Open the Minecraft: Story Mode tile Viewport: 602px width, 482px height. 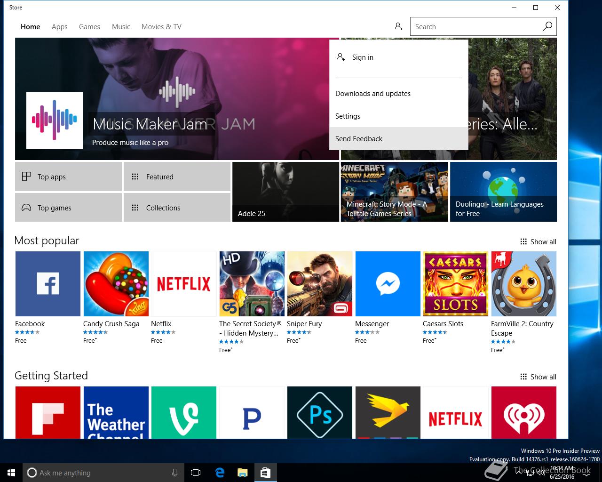tap(394, 192)
